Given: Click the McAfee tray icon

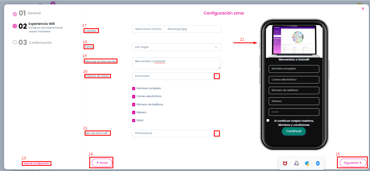Looking at the screenshot, I should tap(285, 163).
